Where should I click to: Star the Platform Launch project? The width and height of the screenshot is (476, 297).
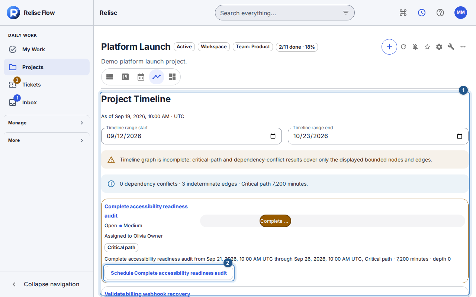pos(427,47)
